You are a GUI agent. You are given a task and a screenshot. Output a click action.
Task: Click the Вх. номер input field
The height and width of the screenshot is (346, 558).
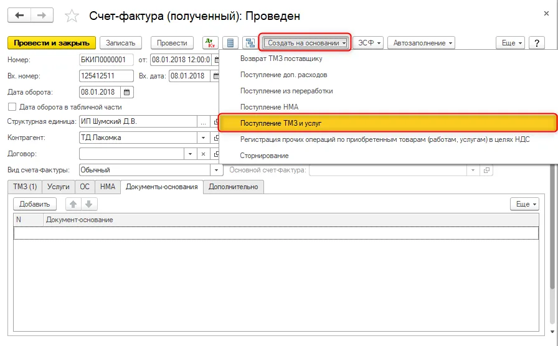pyautogui.click(x=106, y=76)
